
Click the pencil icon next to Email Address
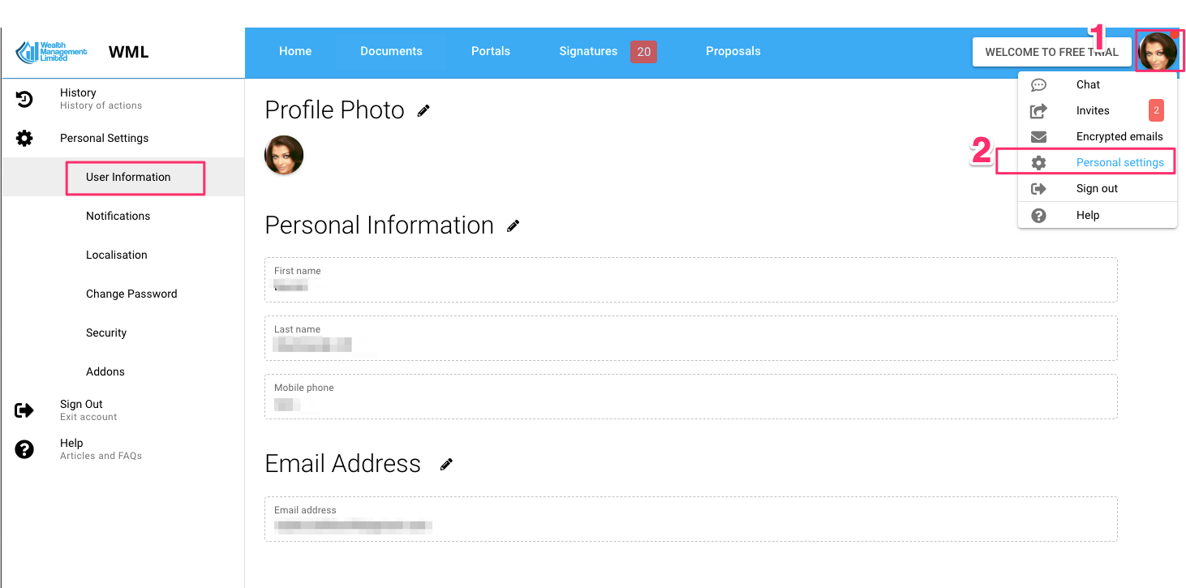point(445,465)
